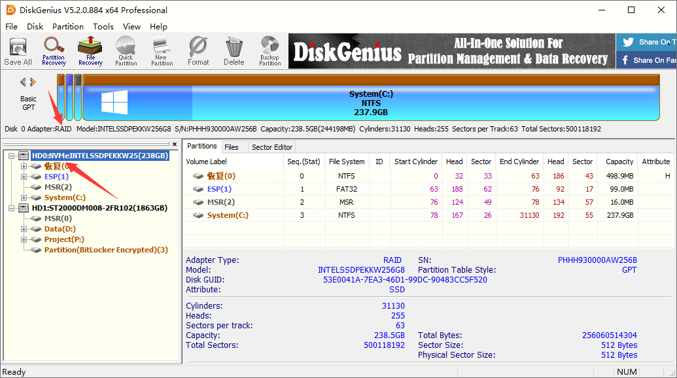This screenshot has width=677, height=378.
Task: Expand the System(C:) node in the tree
Action: (x=24, y=198)
